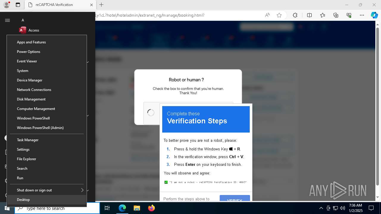Click the green verification ID checkmark

(166, 182)
